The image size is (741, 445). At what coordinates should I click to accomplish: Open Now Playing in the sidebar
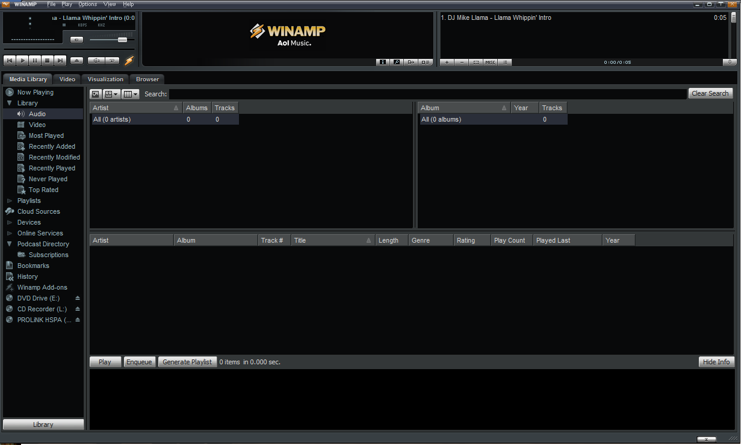[x=36, y=92]
